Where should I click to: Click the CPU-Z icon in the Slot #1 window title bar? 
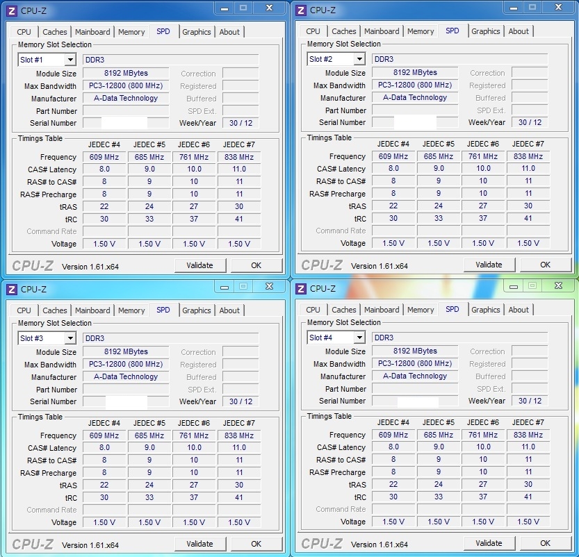pyautogui.click(x=12, y=10)
